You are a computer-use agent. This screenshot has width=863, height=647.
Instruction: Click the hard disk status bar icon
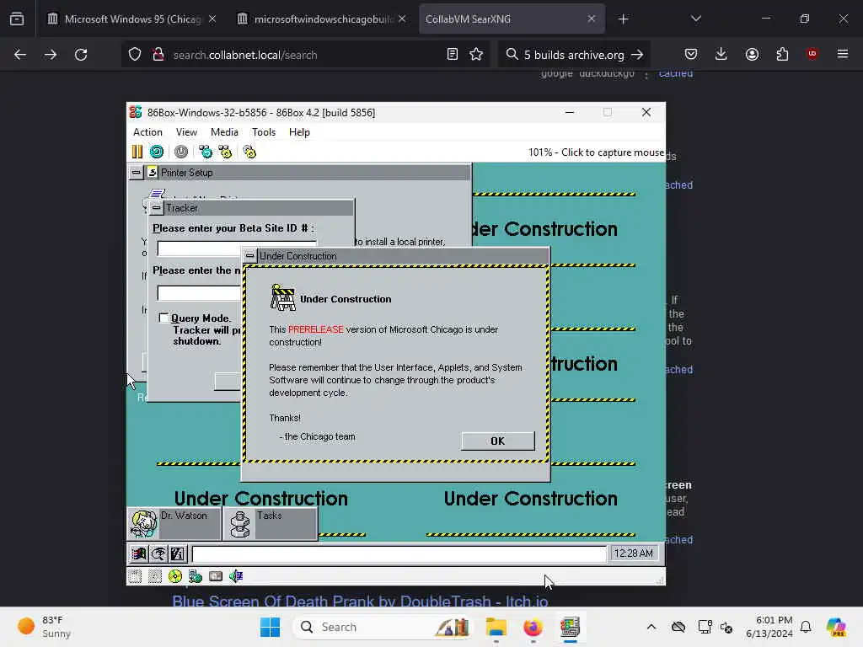tap(216, 576)
